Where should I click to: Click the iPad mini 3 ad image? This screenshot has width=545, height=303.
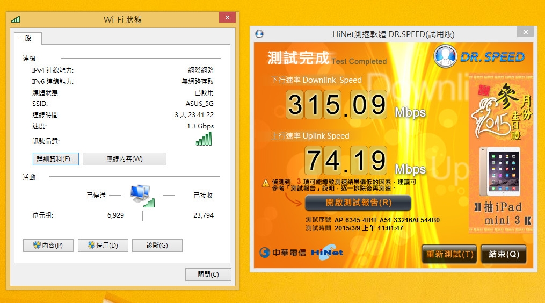(x=500, y=171)
